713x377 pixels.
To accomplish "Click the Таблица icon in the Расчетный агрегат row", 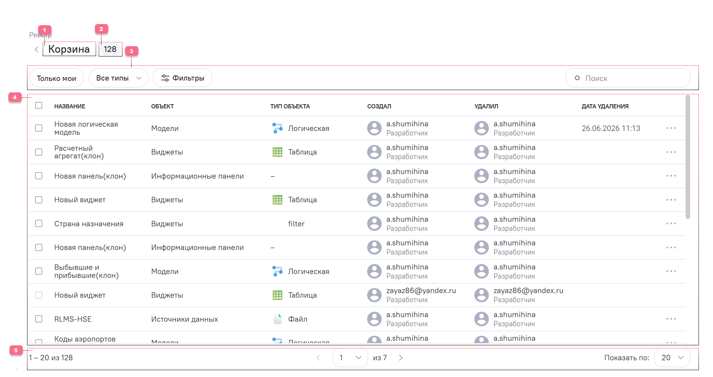I will coord(278,152).
